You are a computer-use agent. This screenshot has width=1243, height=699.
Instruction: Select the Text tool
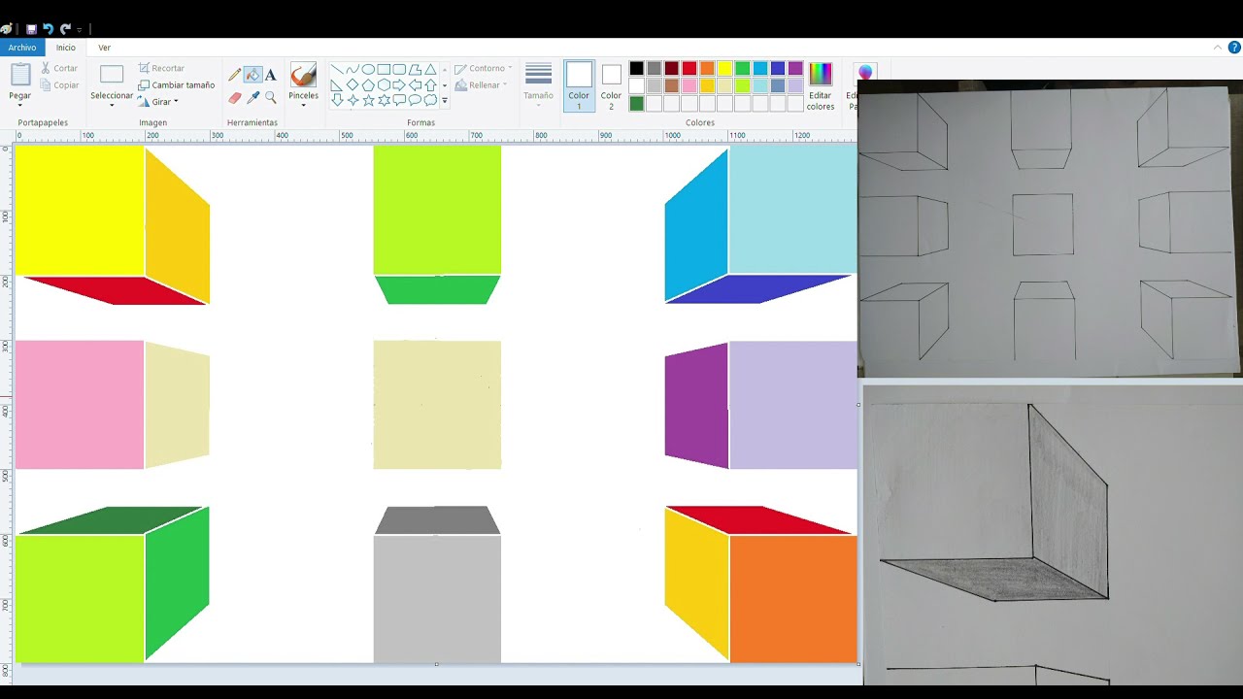tap(271, 75)
